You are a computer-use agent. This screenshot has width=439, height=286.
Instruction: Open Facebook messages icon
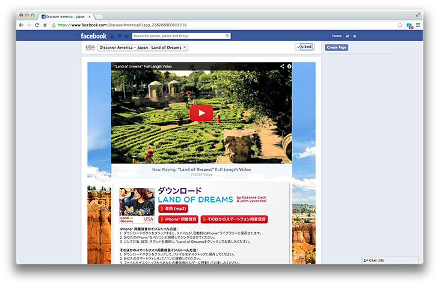(x=118, y=36)
